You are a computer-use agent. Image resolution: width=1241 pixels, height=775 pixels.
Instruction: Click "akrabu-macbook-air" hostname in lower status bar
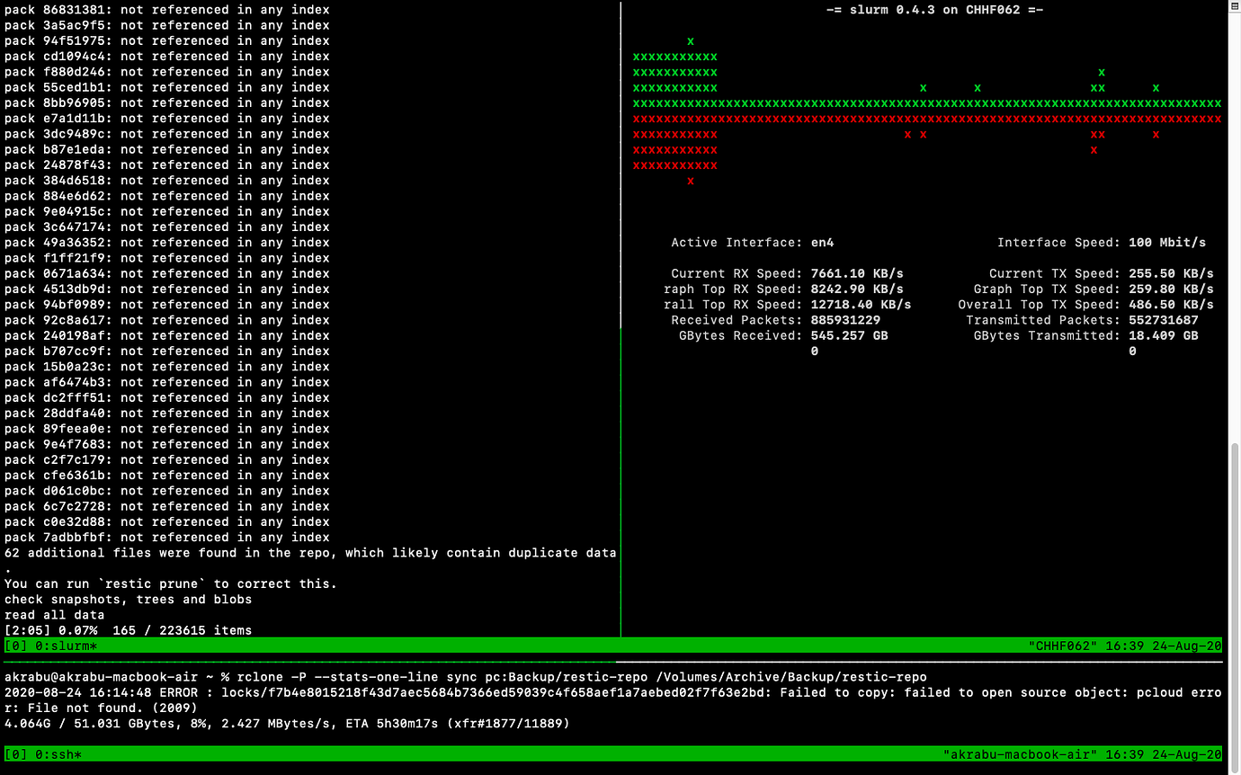coord(1021,754)
